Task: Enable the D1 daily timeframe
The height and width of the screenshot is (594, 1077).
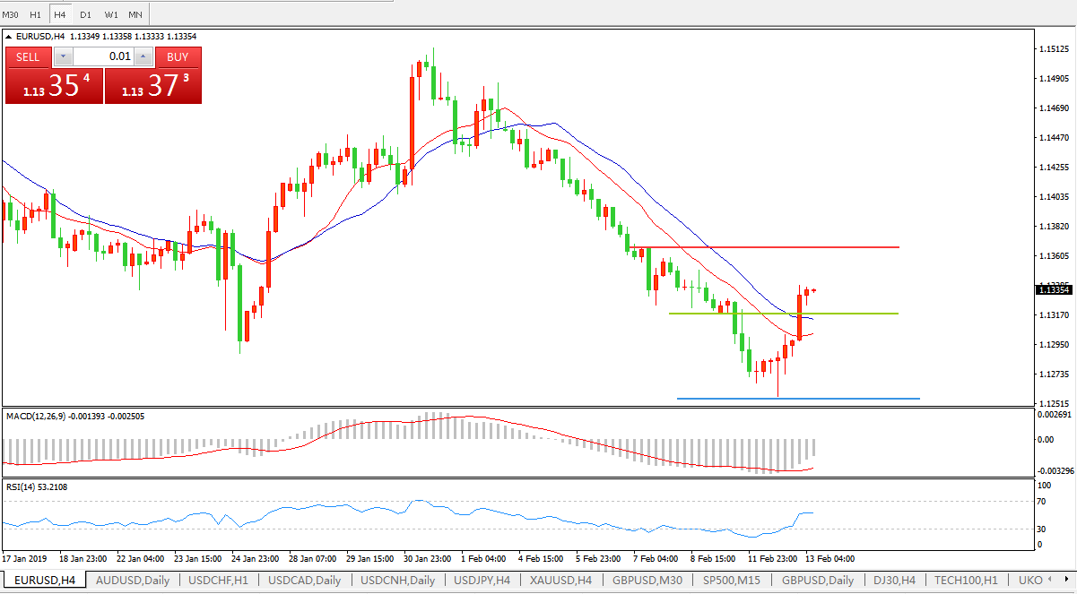Action: click(x=85, y=14)
